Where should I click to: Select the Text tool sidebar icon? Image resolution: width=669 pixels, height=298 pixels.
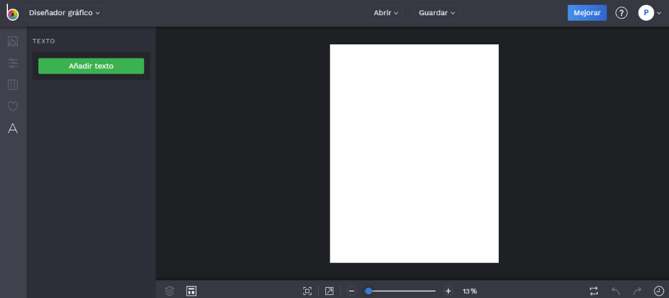13,128
